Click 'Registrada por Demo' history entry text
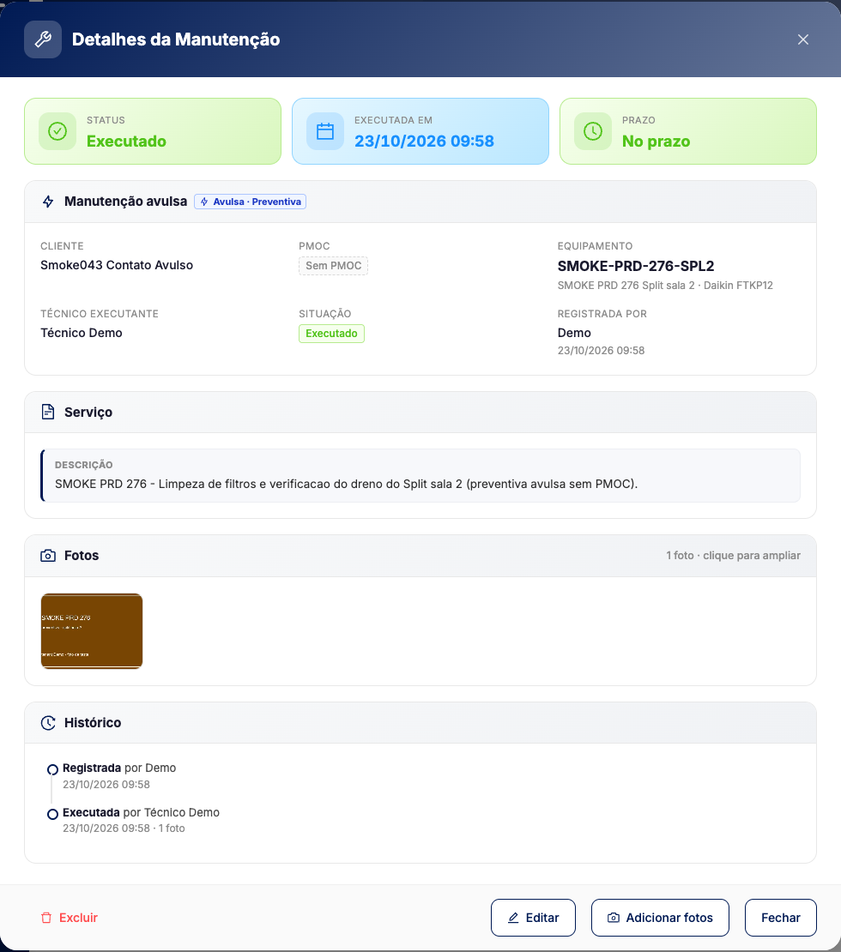Screen dimensions: 841x952 (119, 768)
